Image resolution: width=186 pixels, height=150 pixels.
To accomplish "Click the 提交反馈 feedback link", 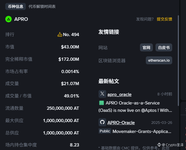I will tap(164, 19).
